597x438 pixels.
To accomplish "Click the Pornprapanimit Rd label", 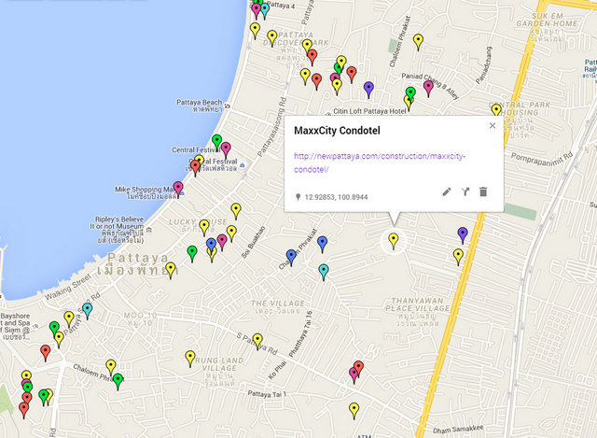I will 541,160.
